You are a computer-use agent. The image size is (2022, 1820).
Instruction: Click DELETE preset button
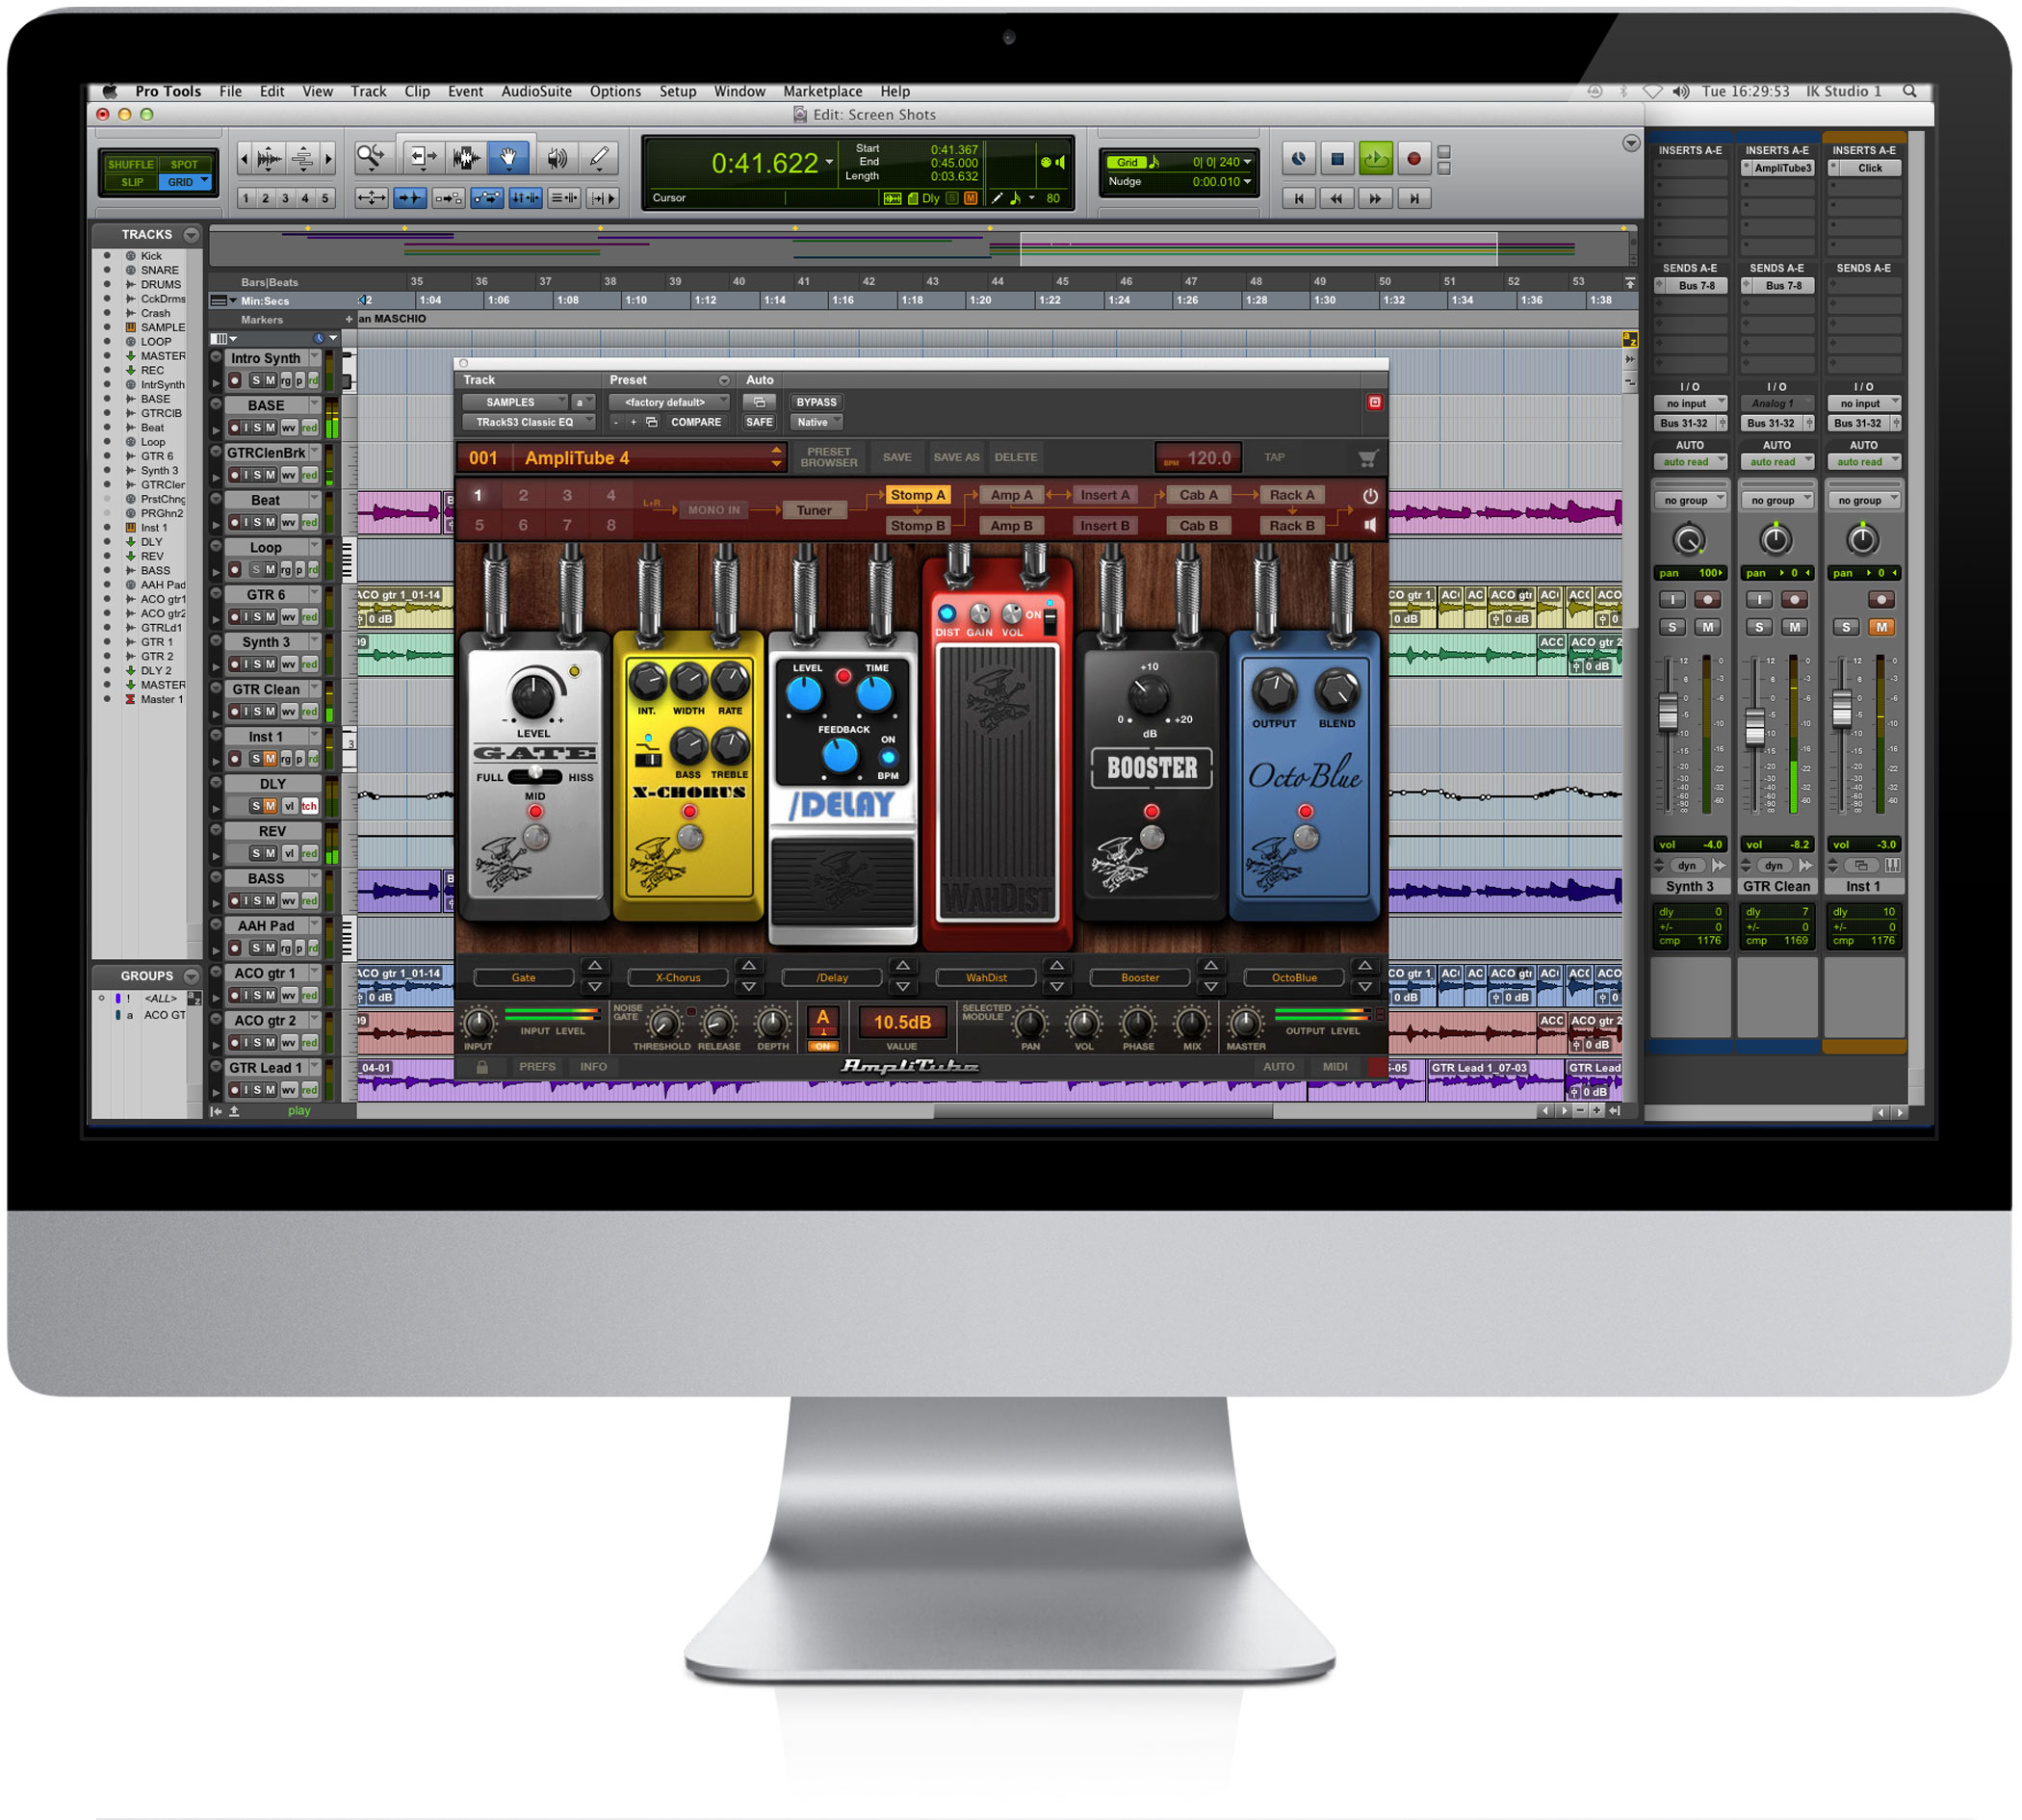tap(1015, 458)
